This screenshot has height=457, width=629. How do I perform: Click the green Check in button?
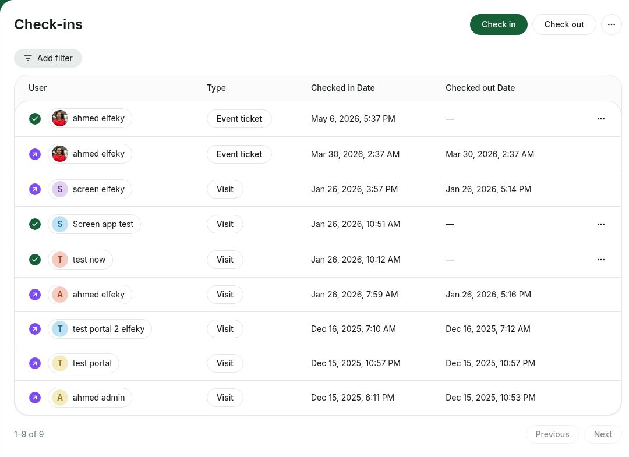tap(498, 24)
